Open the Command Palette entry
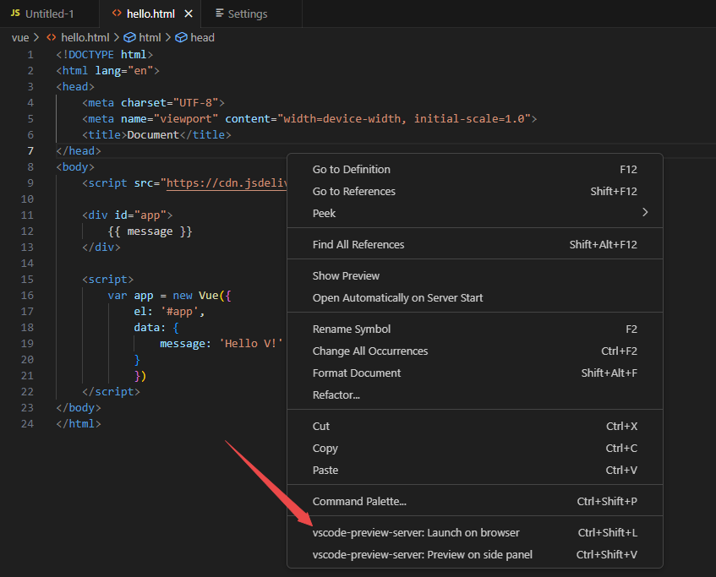The width and height of the screenshot is (716, 577). (359, 501)
